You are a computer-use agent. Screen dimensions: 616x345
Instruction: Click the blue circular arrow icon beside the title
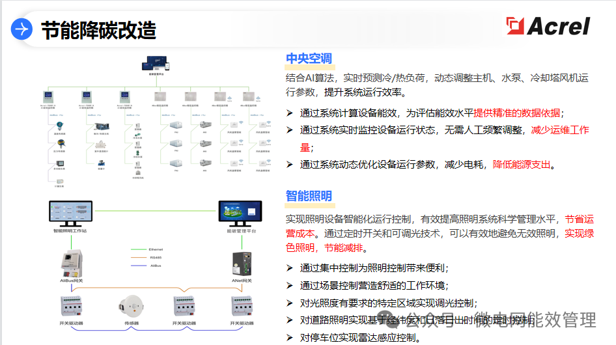coord(21,29)
